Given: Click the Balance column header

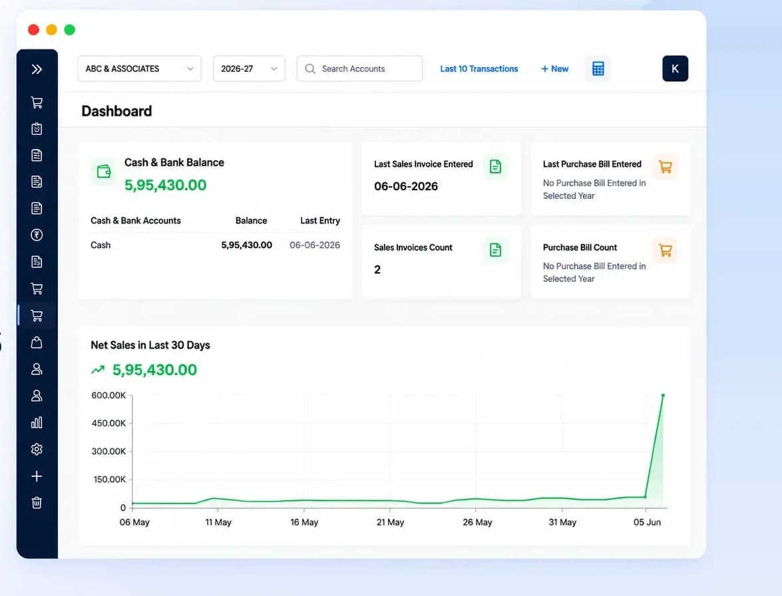Looking at the screenshot, I should tap(251, 221).
